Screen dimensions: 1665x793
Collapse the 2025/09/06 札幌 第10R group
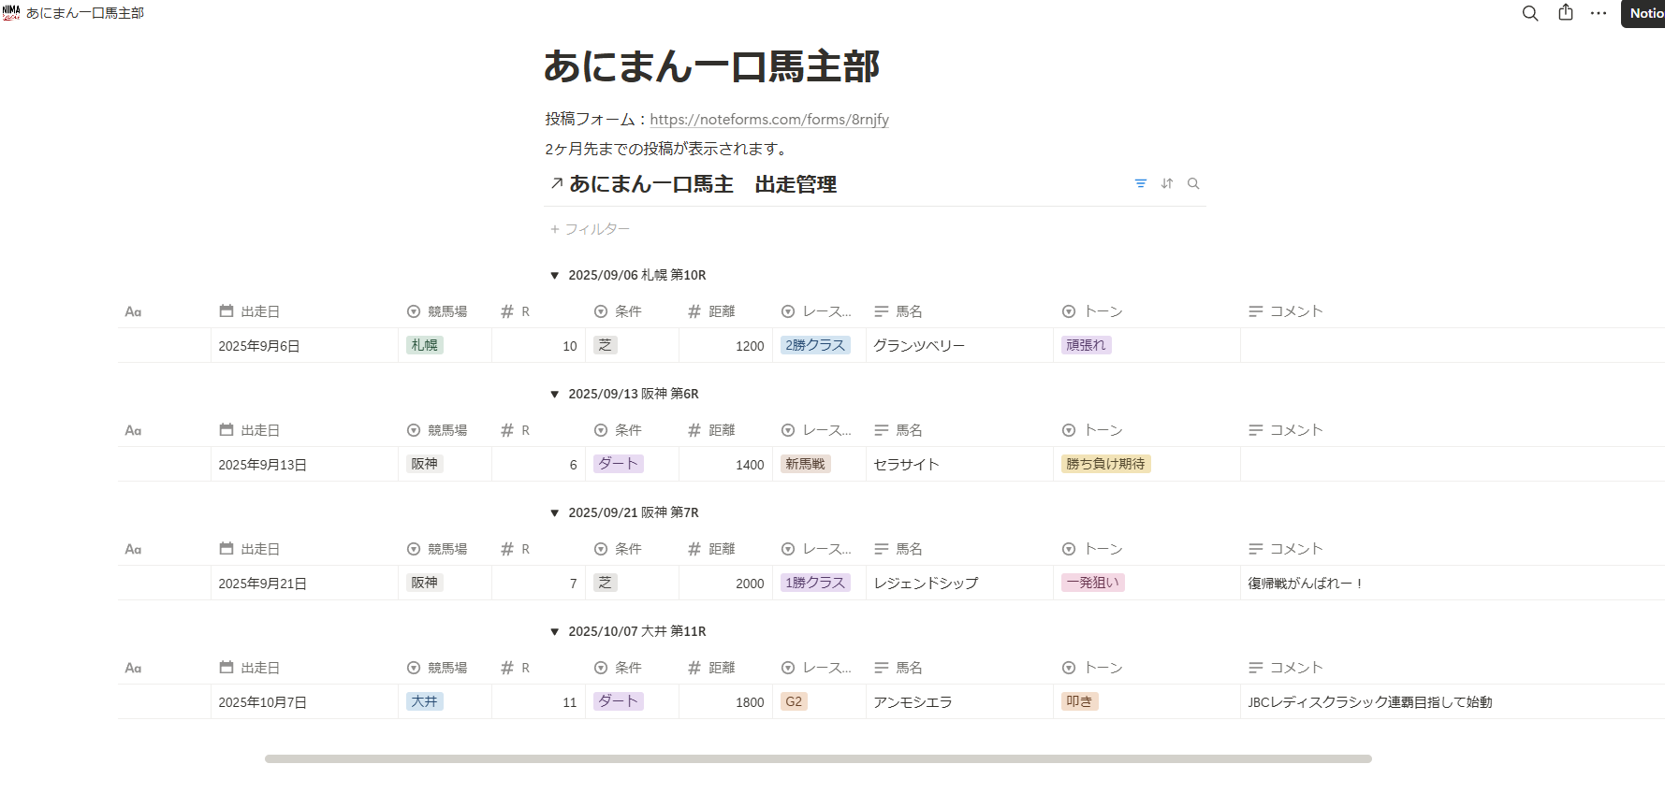[555, 276]
